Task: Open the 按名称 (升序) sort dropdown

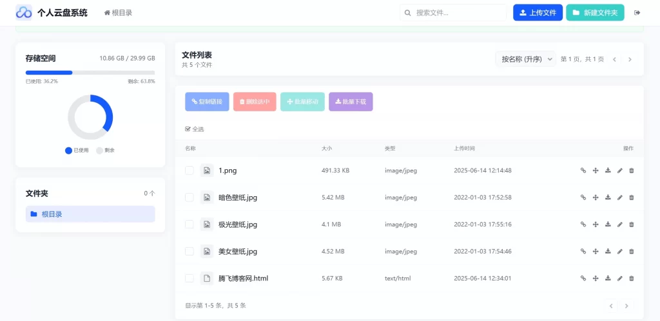Action: click(x=526, y=59)
